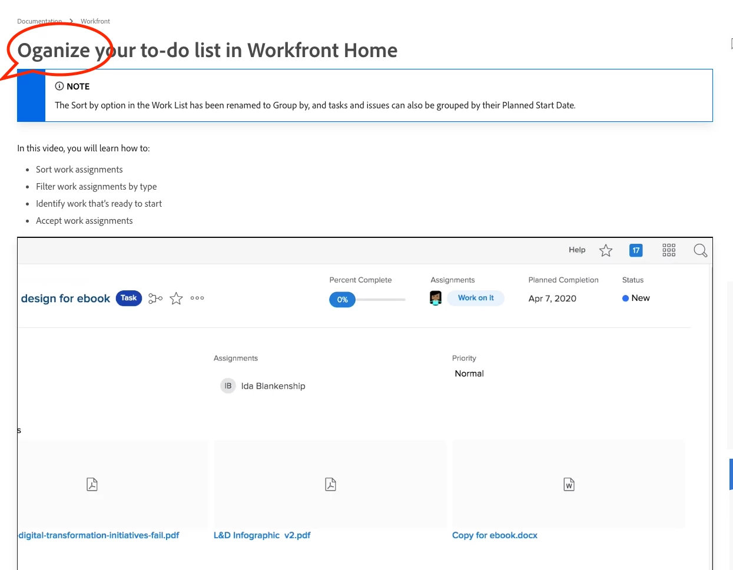
Task: Open the Workfront breadcrumb link
Action: pyautogui.click(x=95, y=21)
